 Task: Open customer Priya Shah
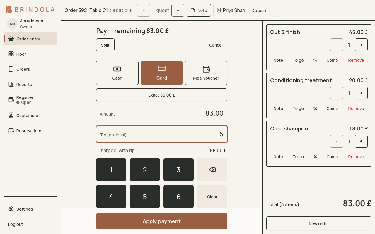pyautogui.click(x=231, y=10)
